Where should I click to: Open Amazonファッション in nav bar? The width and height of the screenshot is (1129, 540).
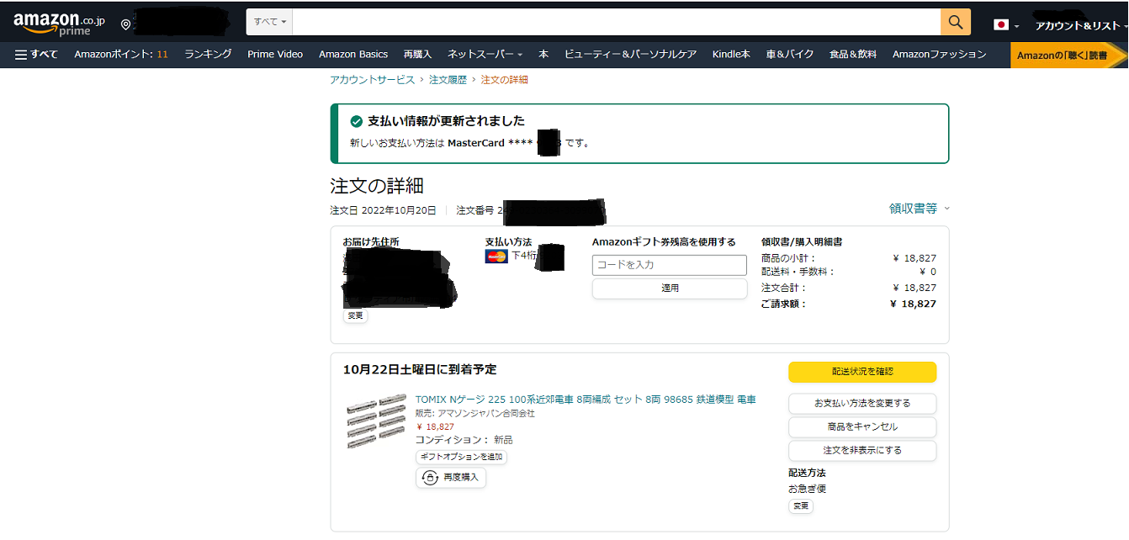[940, 55]
